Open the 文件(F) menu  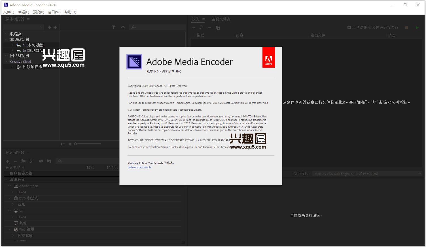point(9,12)
